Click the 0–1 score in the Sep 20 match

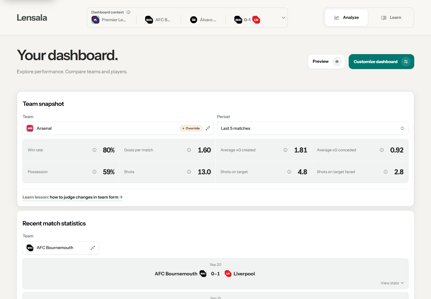pyautogui.click(x=215, y=274)
